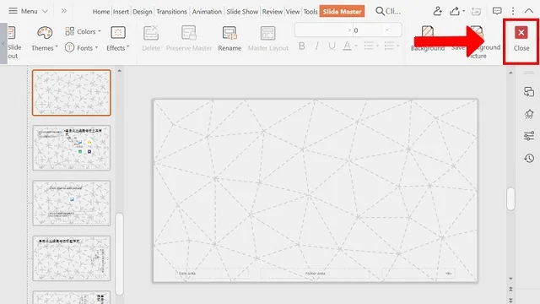Go to previous slide double-up arrow
The width and height of the screenshot is (540, 304).
[510, 289]
